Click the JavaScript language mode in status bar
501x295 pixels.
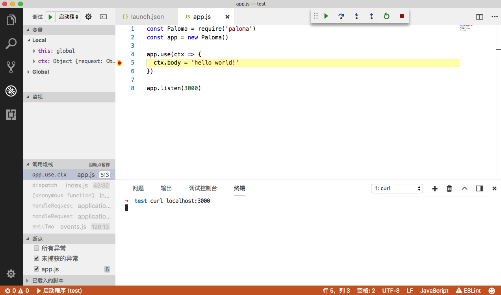434,291
